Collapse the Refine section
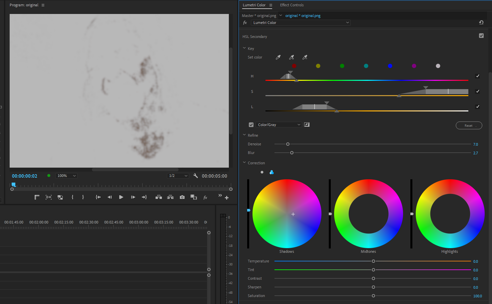492x304 pixels. [x=244, y=135]
